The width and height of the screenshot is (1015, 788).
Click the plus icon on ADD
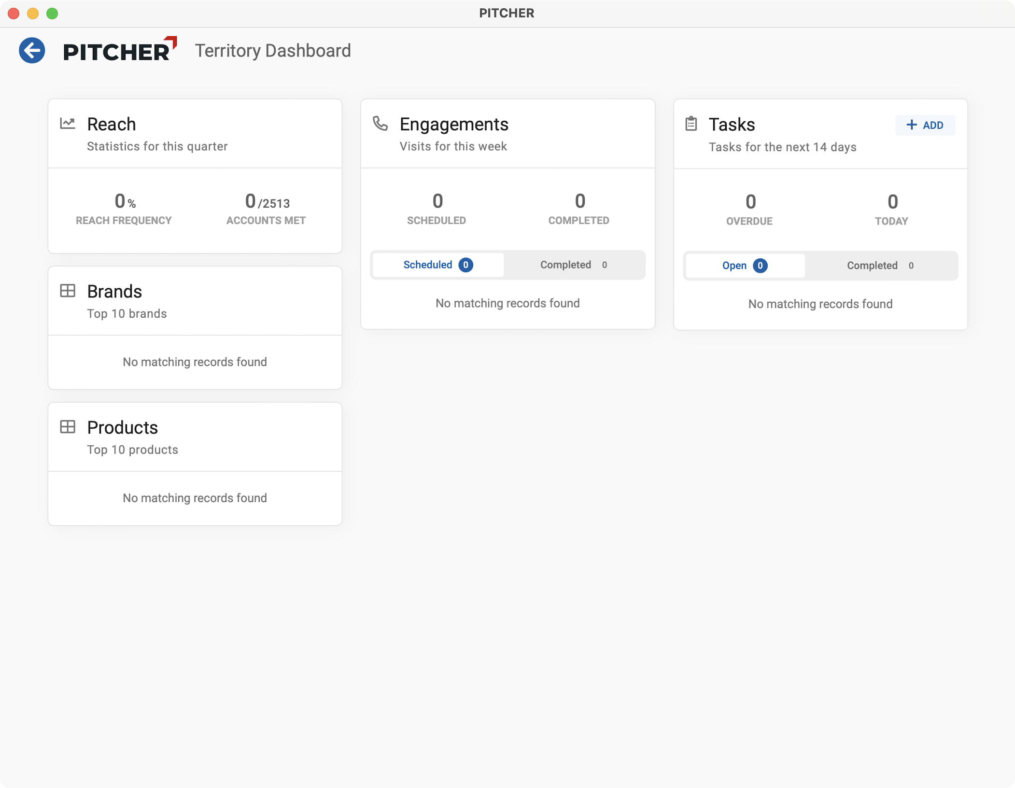coord(911,125)
